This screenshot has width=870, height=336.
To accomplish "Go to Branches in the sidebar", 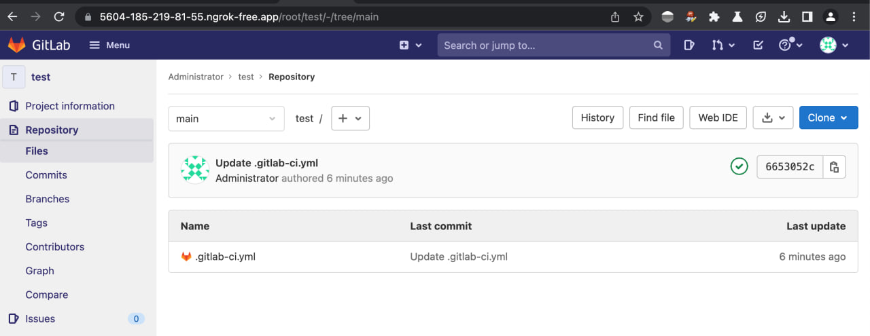I will click(x=48, y=199).
